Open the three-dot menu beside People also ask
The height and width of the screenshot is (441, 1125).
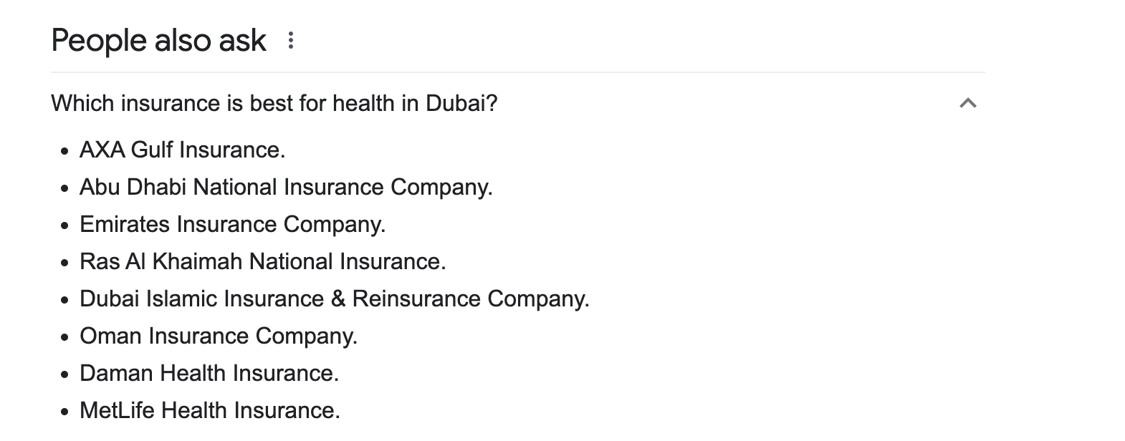[x=290, y=40]
